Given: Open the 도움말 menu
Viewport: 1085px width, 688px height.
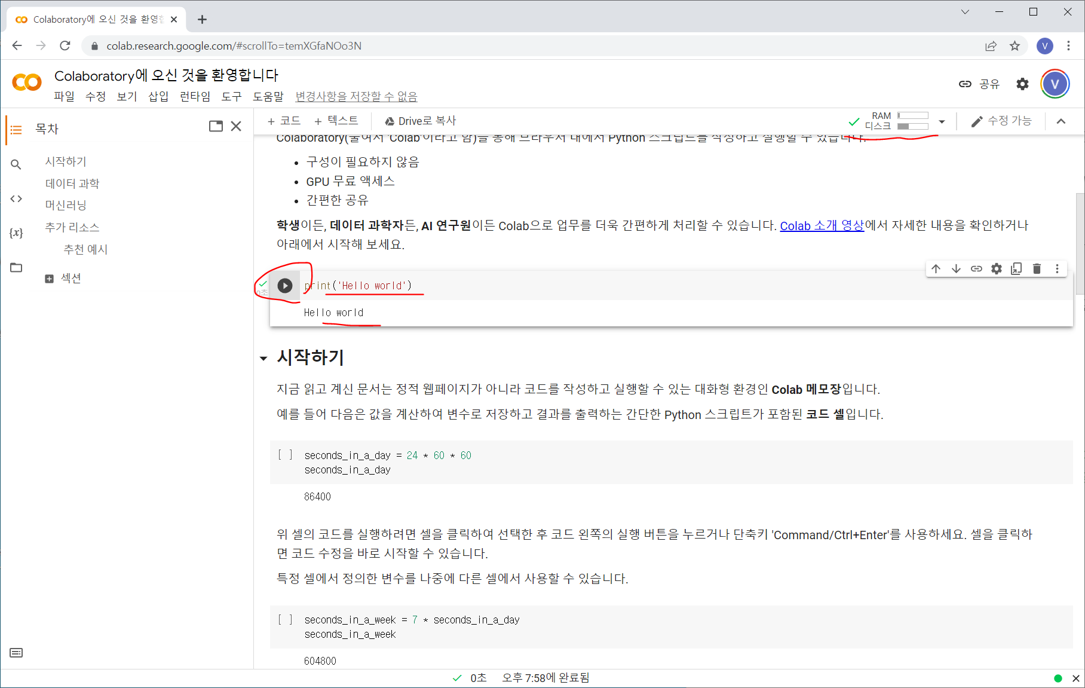Looking at the screenshot, I should point(268,96).
